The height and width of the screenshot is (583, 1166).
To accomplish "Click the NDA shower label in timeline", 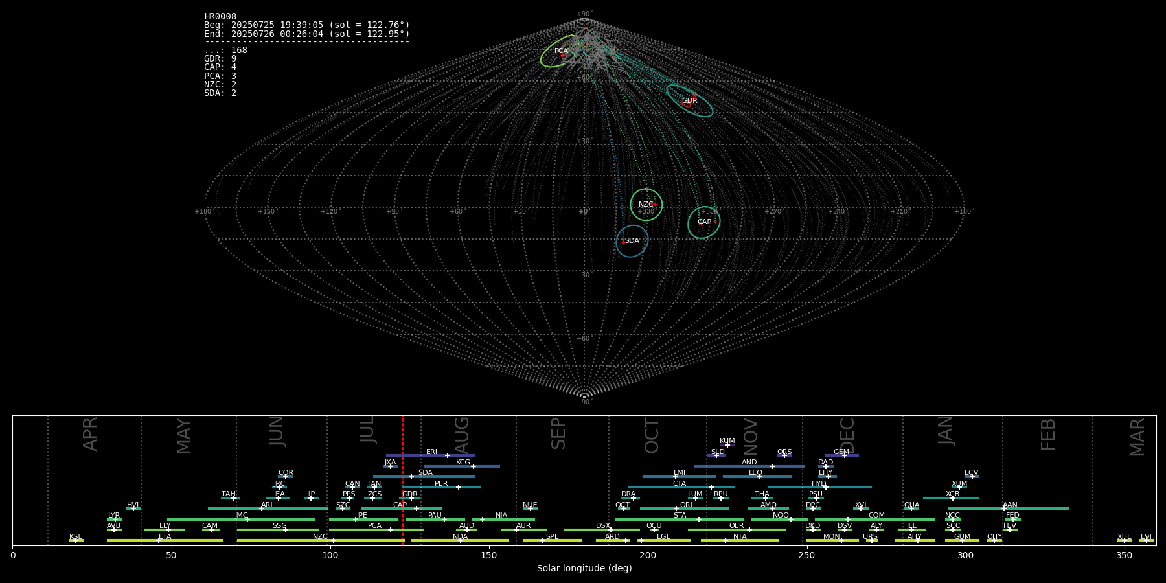I will point(460,537).
